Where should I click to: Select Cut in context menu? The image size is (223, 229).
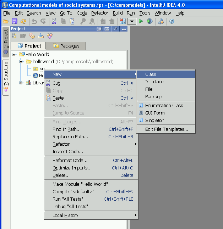pyautogui.click(x=91, y=83)
